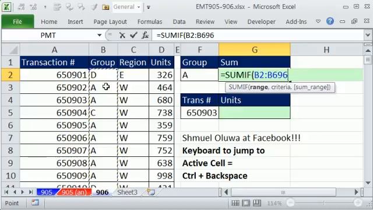Select column H header
The image size is (373, 210).
(x=326, y=50)
